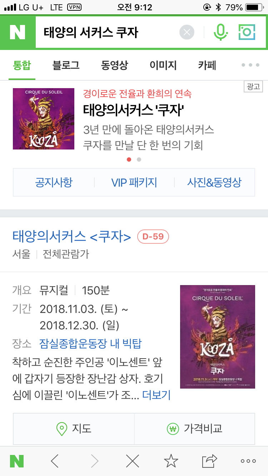Switch to the 동영상 tab
Image resolution: width=268 pixels, height=476 pixels.
click(114, 65)
